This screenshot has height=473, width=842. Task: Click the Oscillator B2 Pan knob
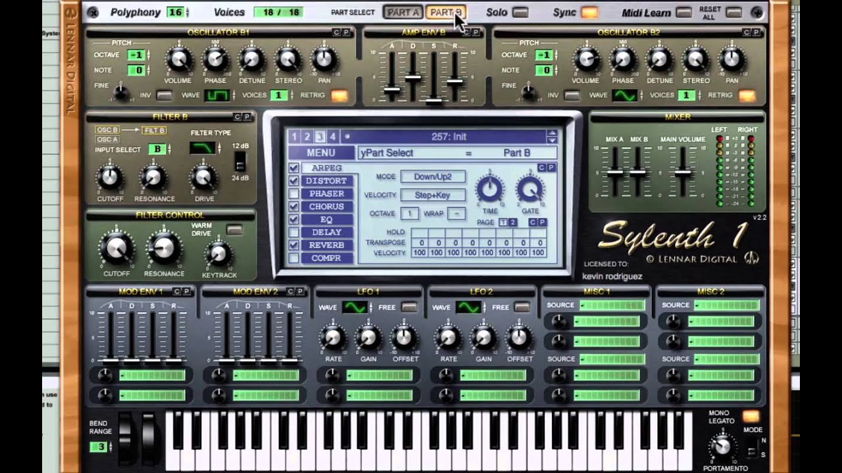732,60
